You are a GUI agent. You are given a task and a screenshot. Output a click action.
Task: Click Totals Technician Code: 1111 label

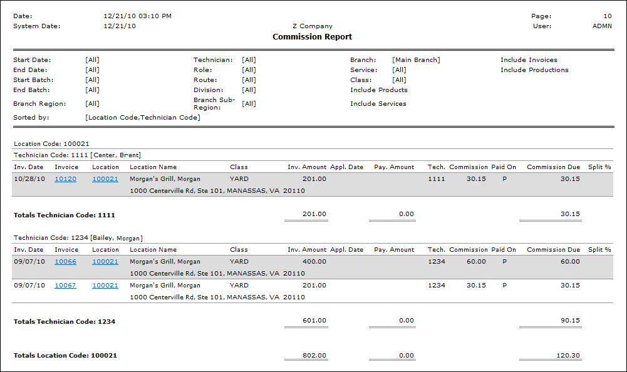click(x=64, y=215)
